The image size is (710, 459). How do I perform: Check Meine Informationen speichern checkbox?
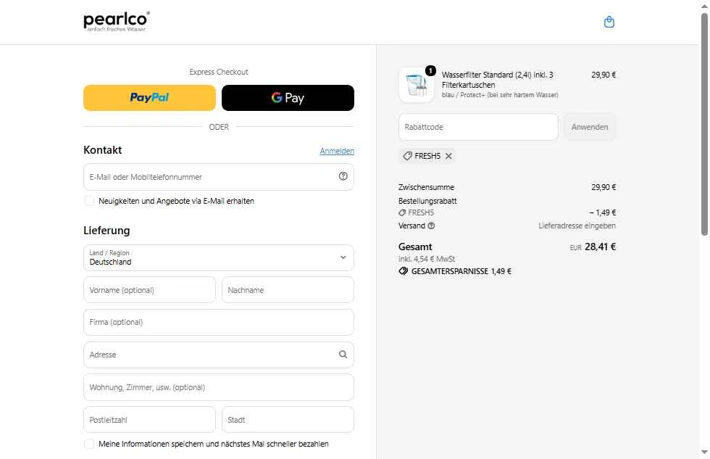click(x=89, y=444)
